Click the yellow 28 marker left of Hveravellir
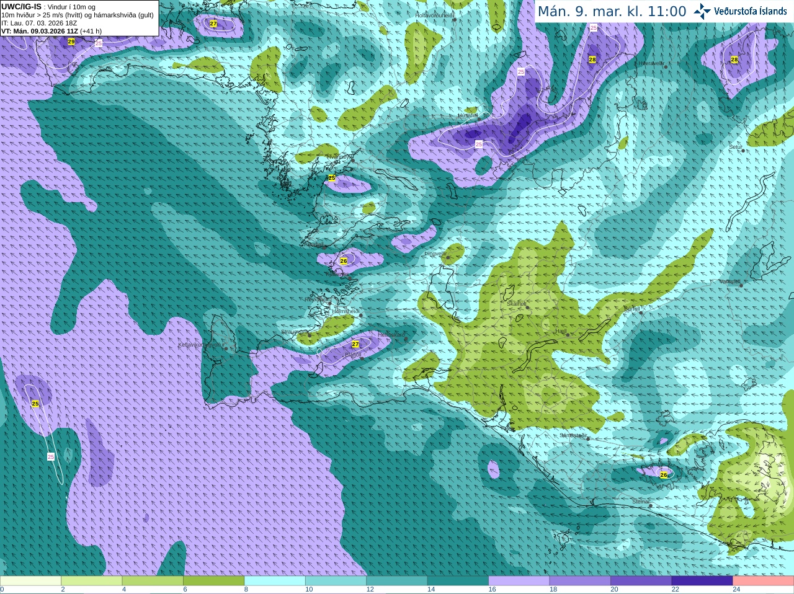 (592, 60)
